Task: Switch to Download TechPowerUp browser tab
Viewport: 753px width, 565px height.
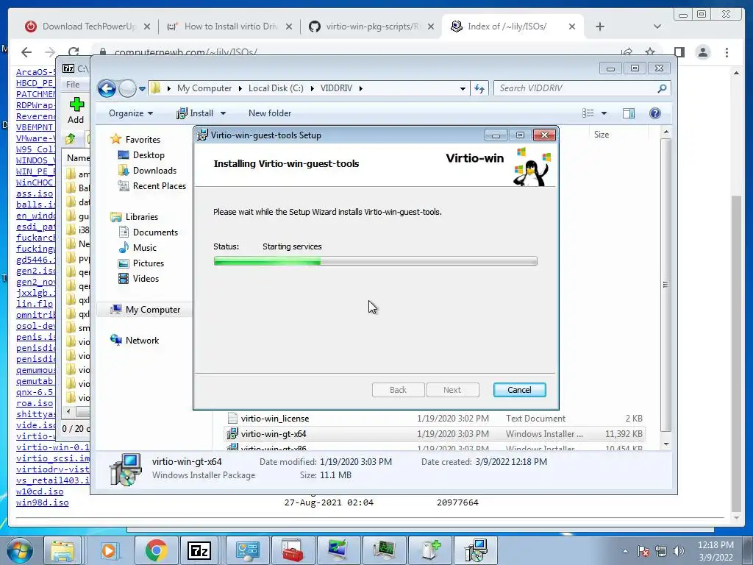Action: (x=89, y=26)
